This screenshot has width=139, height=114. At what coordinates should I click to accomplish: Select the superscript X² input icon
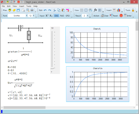click(x=47, y=16)
